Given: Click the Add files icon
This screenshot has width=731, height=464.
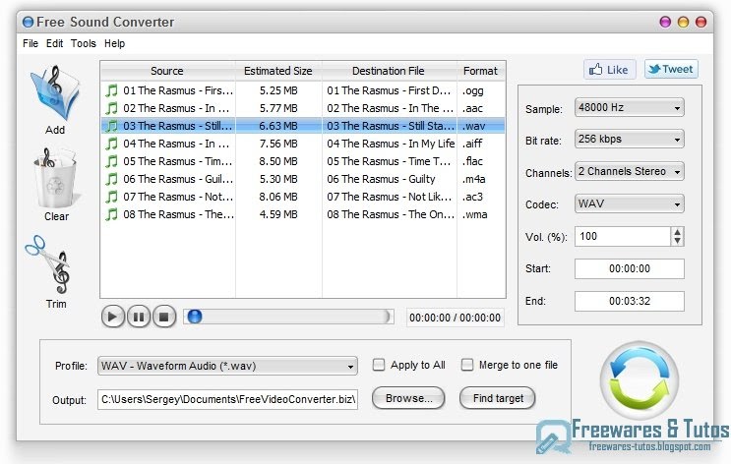Looking at the screenshot, I should tap(55, 93).
